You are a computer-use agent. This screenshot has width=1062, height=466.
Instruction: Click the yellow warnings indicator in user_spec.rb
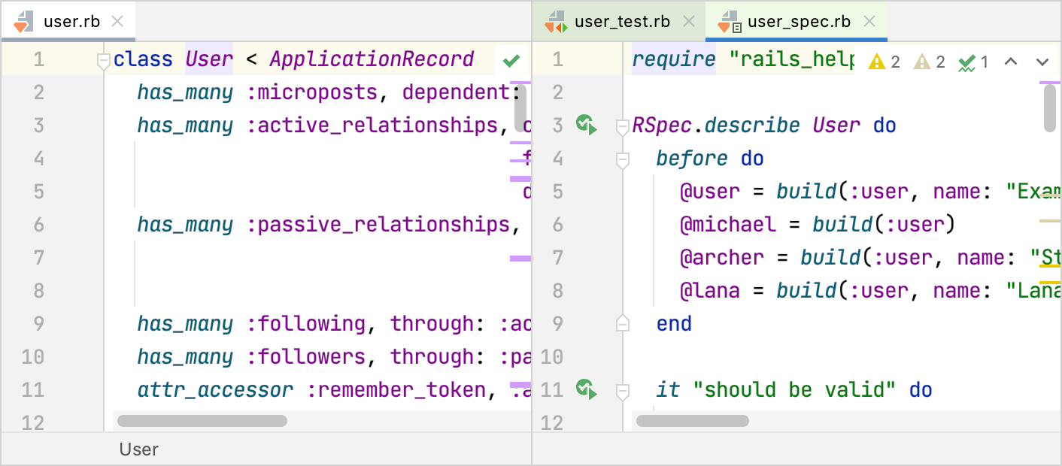click(x=884, y=62)
